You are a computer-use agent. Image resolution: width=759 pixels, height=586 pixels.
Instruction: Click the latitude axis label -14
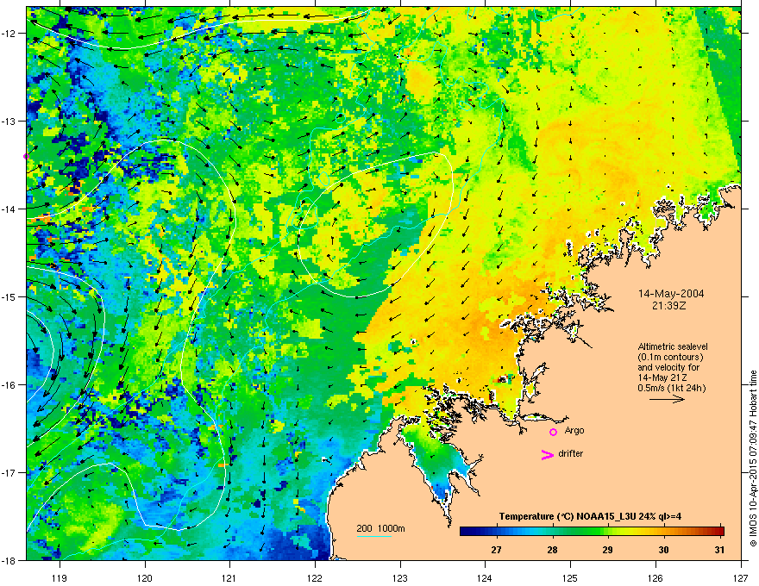click(9, 209)
